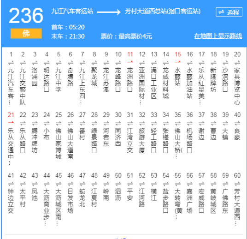Screen dimensions: 247x239
Task: Select stop 龙峰路口
Action: point(118,80)
